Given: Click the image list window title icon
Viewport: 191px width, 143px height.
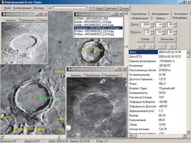Looking at the screenshot, I should 76,14.
